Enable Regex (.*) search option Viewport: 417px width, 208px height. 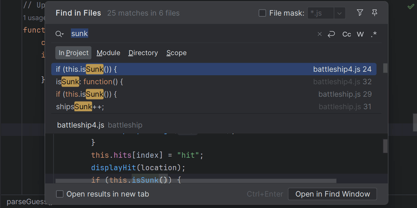pos(374,34)
